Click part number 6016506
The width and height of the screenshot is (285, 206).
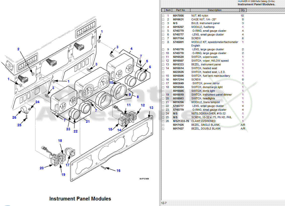click(x=178, y=76)
